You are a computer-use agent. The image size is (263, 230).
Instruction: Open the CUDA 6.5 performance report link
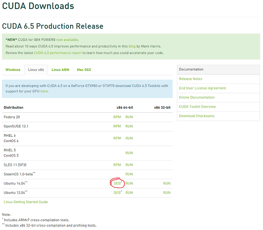58,53
